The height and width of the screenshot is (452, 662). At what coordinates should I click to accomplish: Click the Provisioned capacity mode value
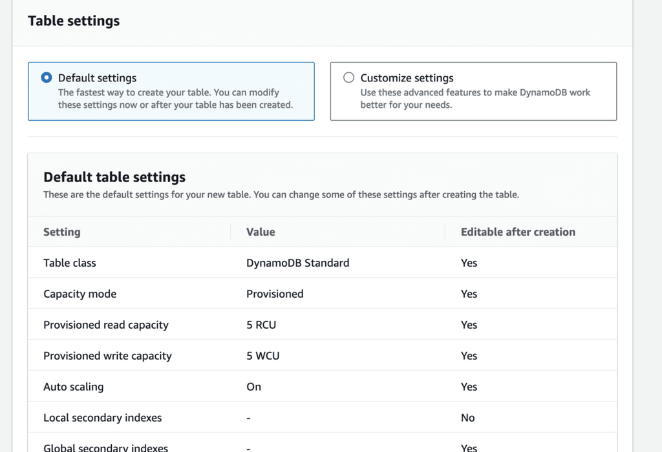275,294
